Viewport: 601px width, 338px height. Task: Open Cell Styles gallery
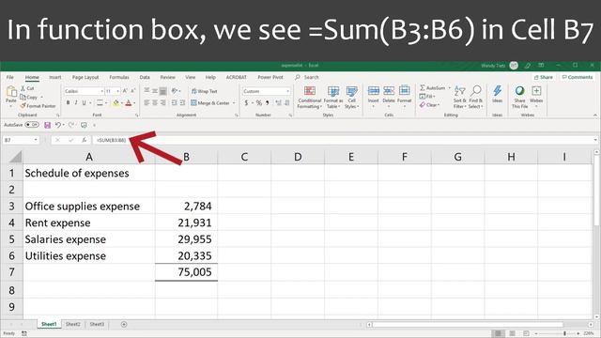coord(351,98)
